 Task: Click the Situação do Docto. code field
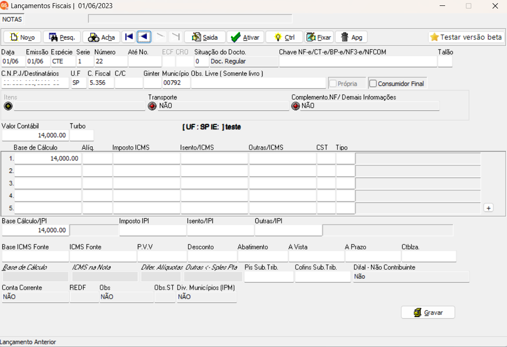(x=202, y=61)
